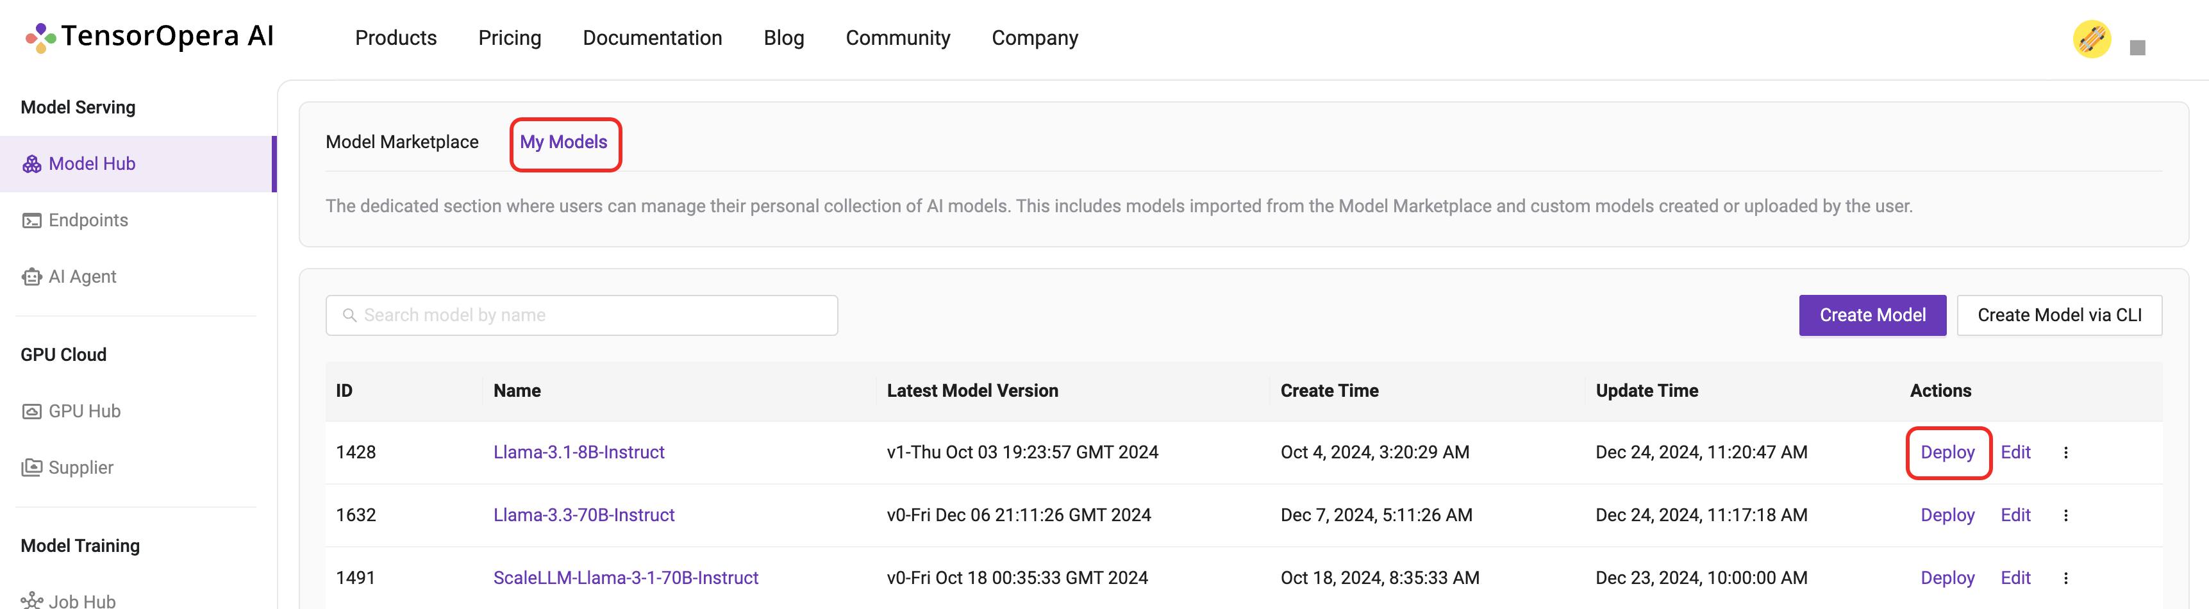The height and width of the screenshot is (609, 2209).
Task: Click update time Dec 24, 2024, 11:17:18 AM
Action: coord(1701,515)
